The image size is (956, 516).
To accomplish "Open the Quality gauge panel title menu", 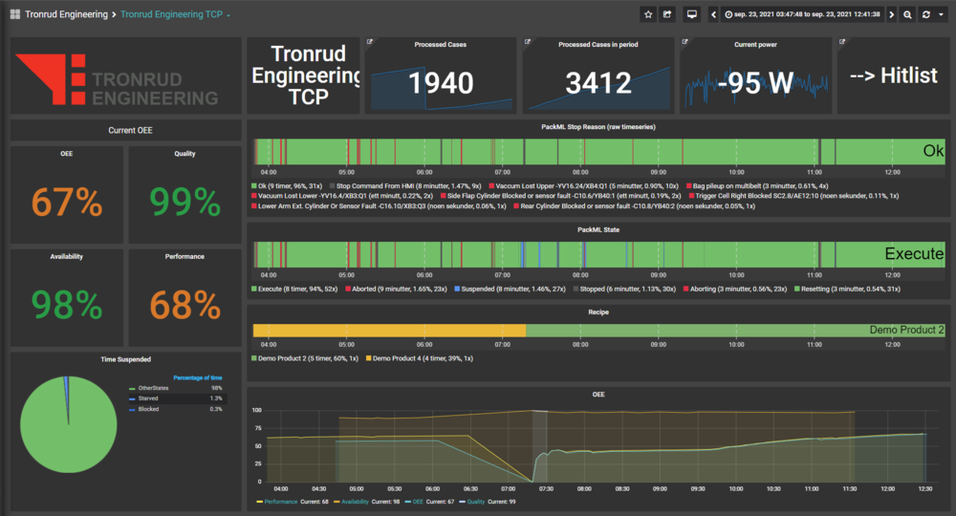I will point(185,154).
